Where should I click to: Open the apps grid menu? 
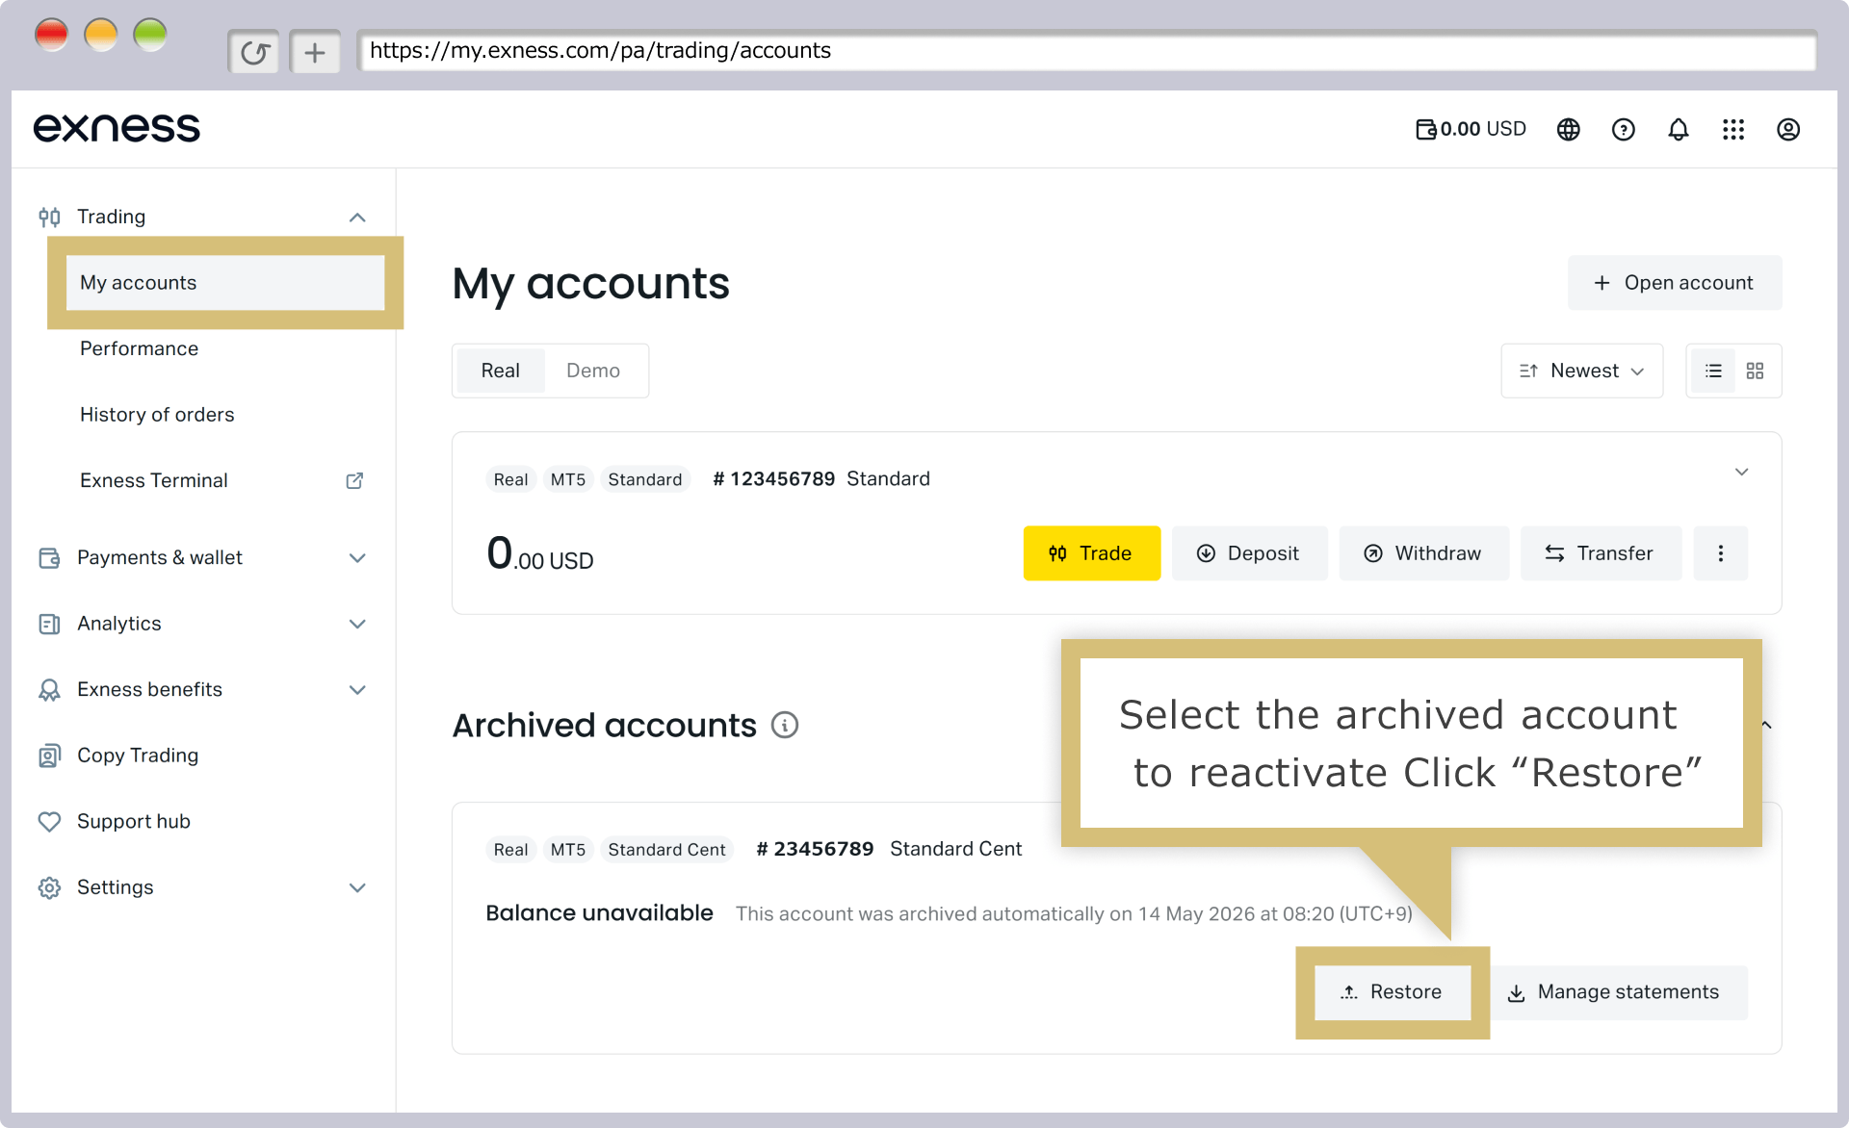click(x=1733, y=129)
